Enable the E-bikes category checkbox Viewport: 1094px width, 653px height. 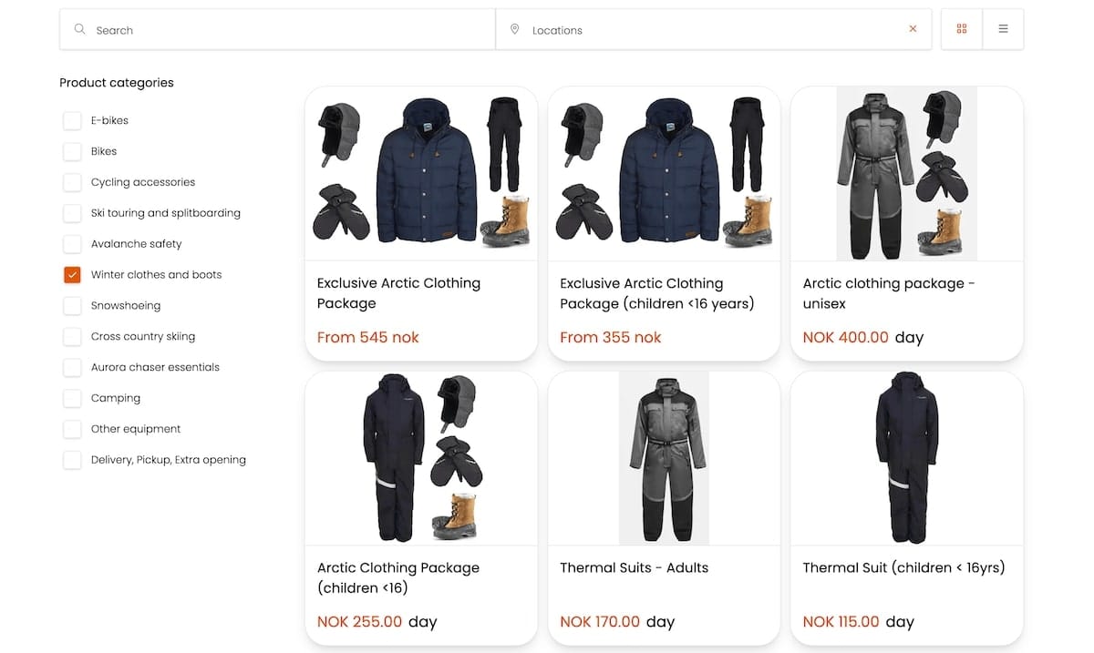[72, 121]
